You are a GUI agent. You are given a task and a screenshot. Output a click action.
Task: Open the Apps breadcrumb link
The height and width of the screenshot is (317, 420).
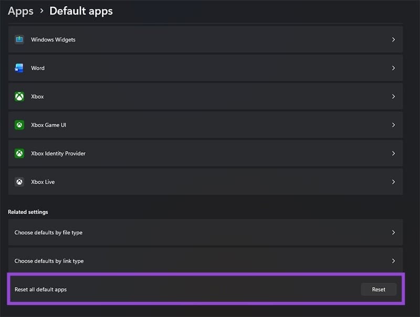(20, 10)
